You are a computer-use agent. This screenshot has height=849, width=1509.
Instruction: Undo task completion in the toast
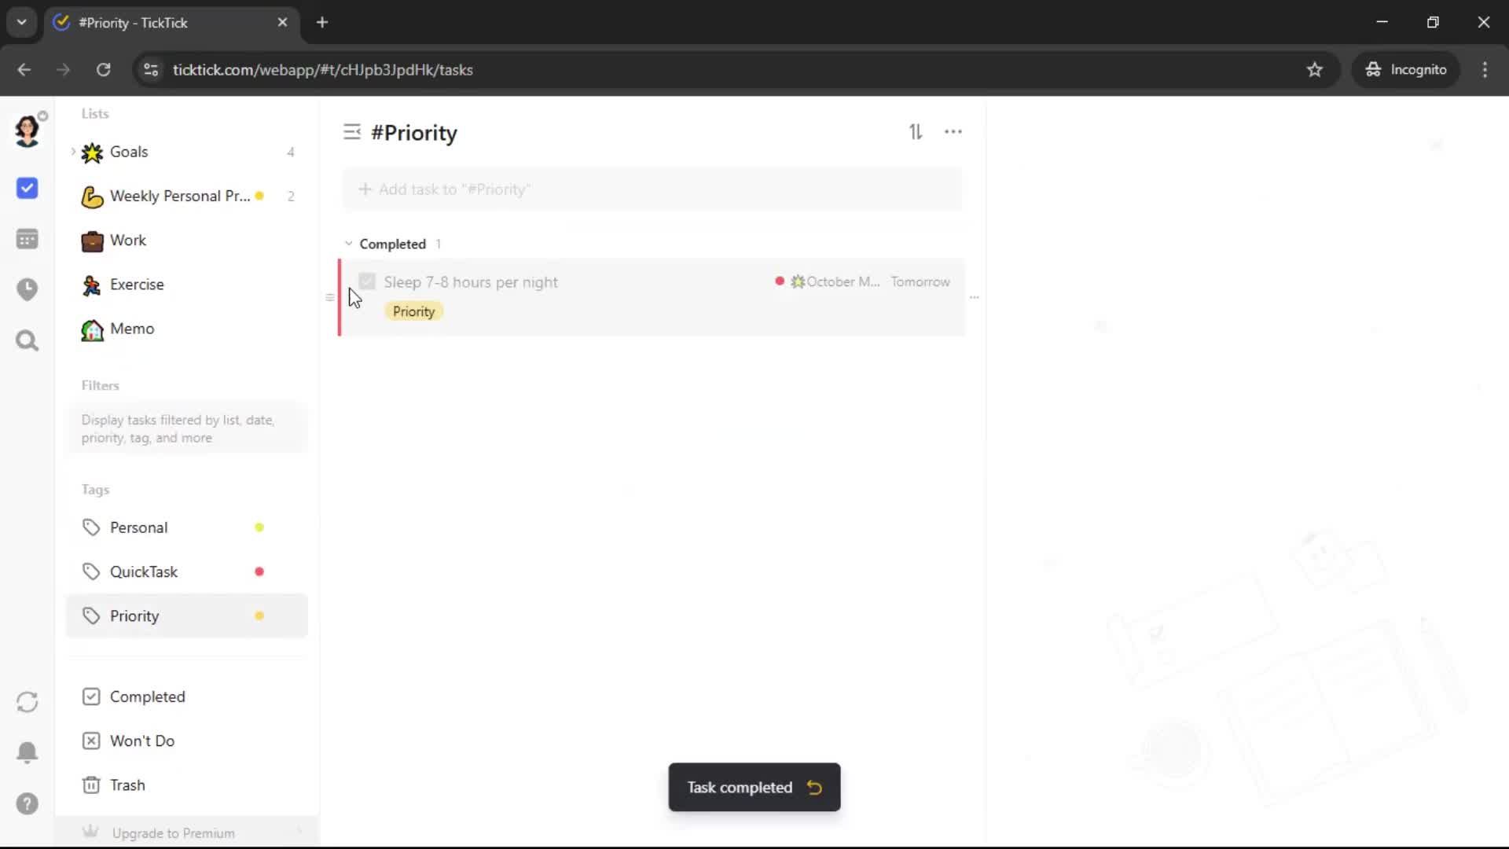pos(814,788)
